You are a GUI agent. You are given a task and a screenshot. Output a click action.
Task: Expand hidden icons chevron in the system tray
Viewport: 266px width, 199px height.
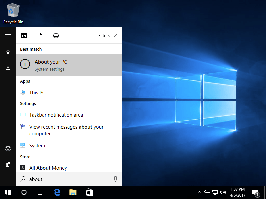(199, 192)
